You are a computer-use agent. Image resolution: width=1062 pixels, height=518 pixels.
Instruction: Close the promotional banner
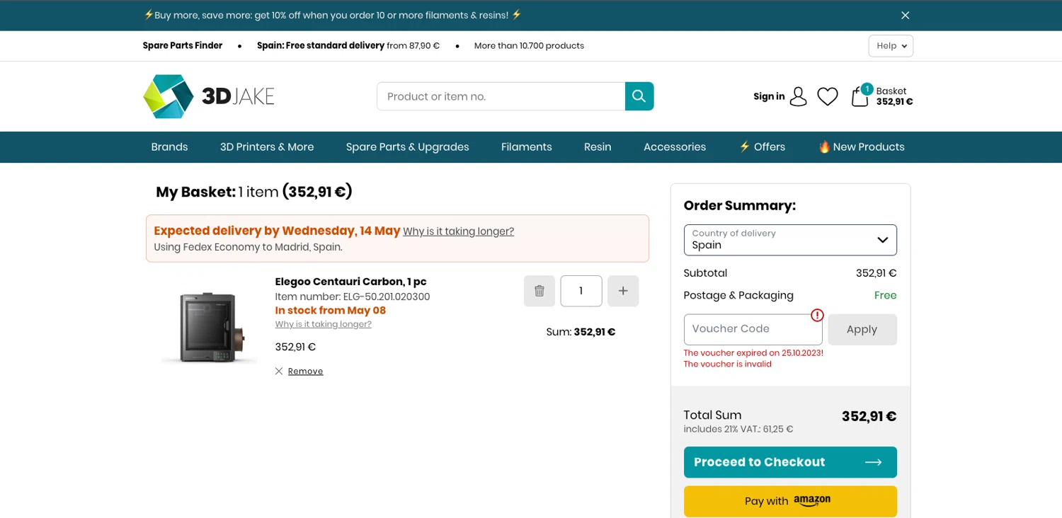click(905, 15)
